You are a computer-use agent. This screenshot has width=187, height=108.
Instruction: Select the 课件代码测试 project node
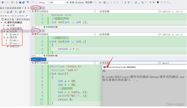[15, 22]
